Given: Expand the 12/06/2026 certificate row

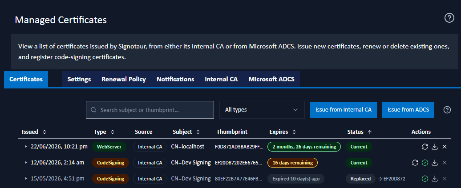Looking at the screenshot, I should [26, 162].
